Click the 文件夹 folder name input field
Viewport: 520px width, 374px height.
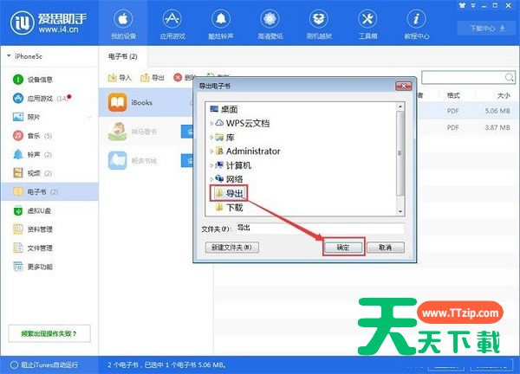click(x=321, y=228)
